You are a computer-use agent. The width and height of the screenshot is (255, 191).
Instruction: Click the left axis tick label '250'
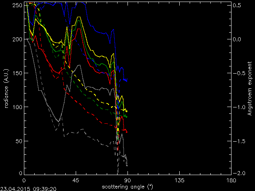(17, 5)
